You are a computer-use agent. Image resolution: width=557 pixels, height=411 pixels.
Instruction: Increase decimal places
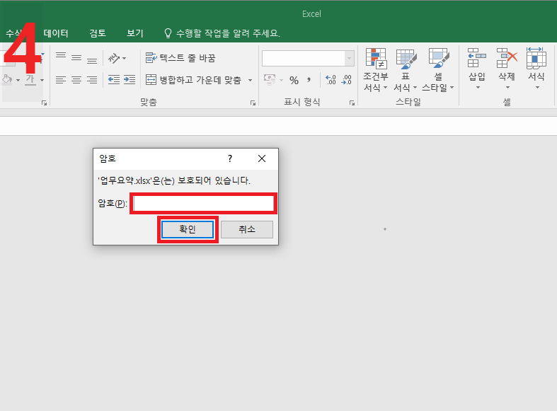coord(331,80)
